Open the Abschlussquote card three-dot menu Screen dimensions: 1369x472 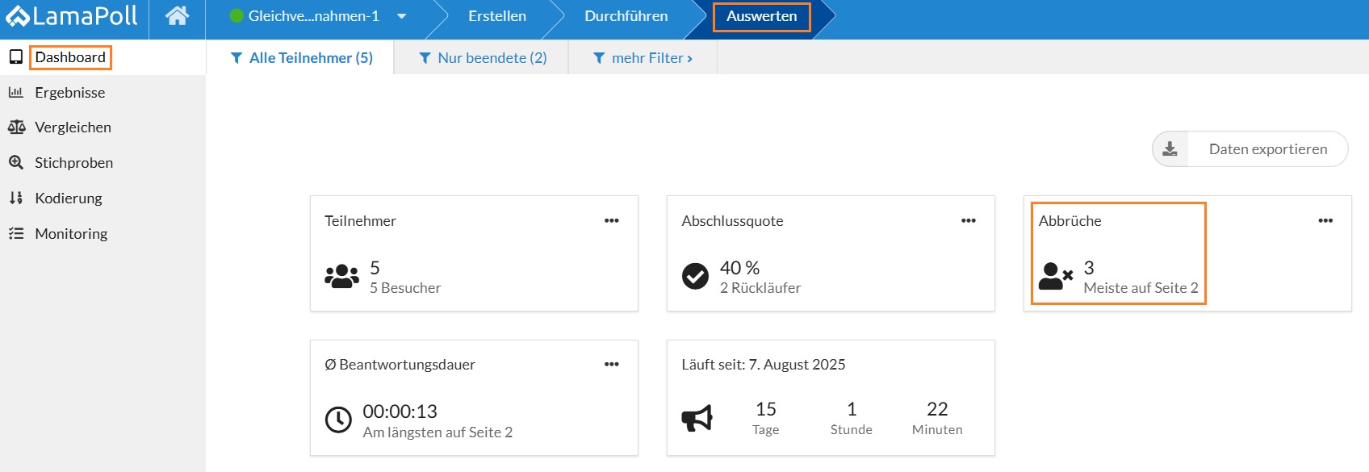969,220
